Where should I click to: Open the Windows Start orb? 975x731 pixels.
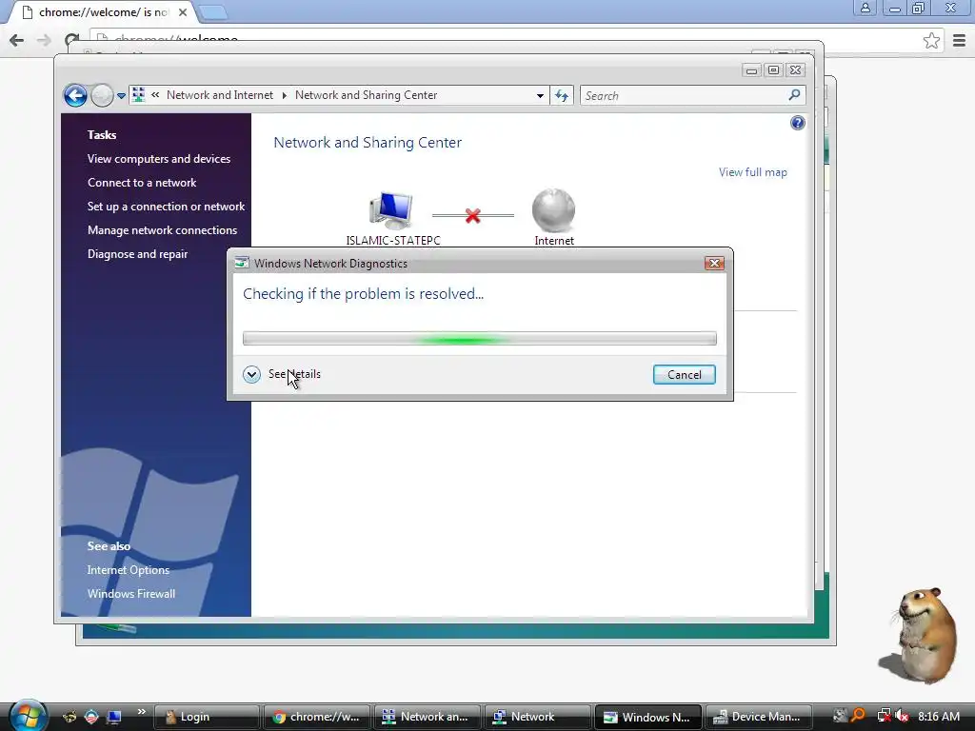pyautogui.click(x=28, y=716)
